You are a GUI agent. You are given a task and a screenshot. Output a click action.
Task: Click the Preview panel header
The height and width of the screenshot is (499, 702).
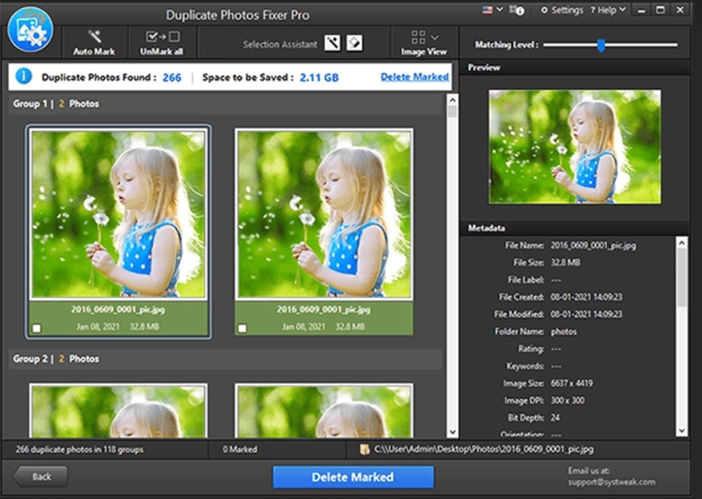click(x=574, y=67)
